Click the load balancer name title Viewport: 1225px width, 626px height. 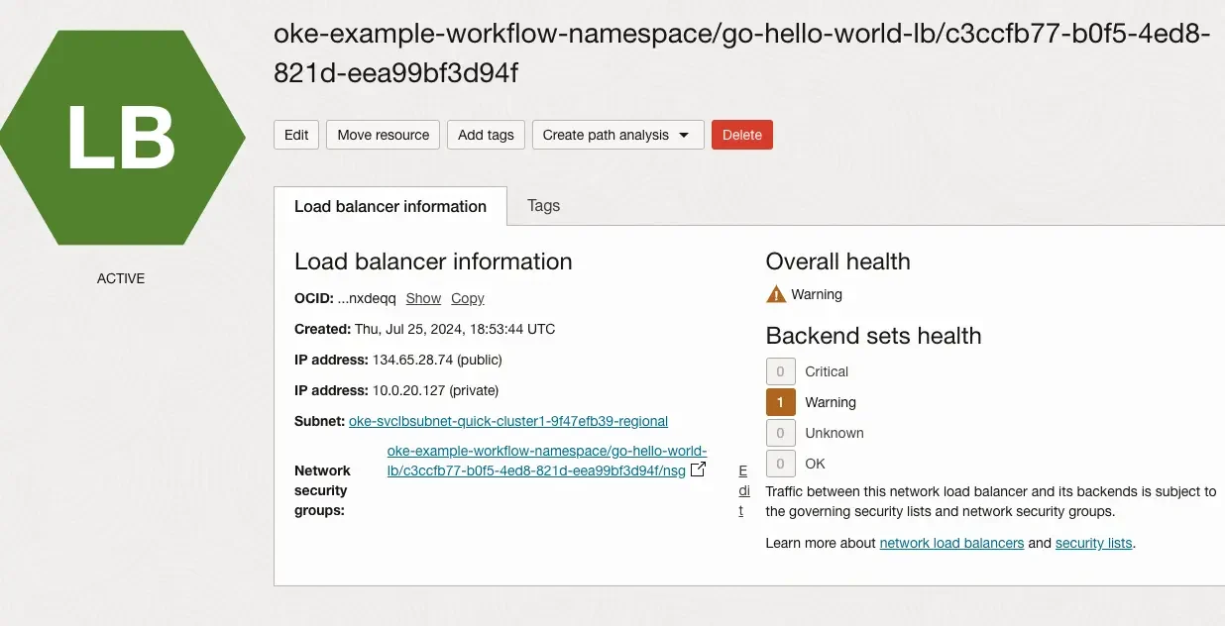pos(741,53)
